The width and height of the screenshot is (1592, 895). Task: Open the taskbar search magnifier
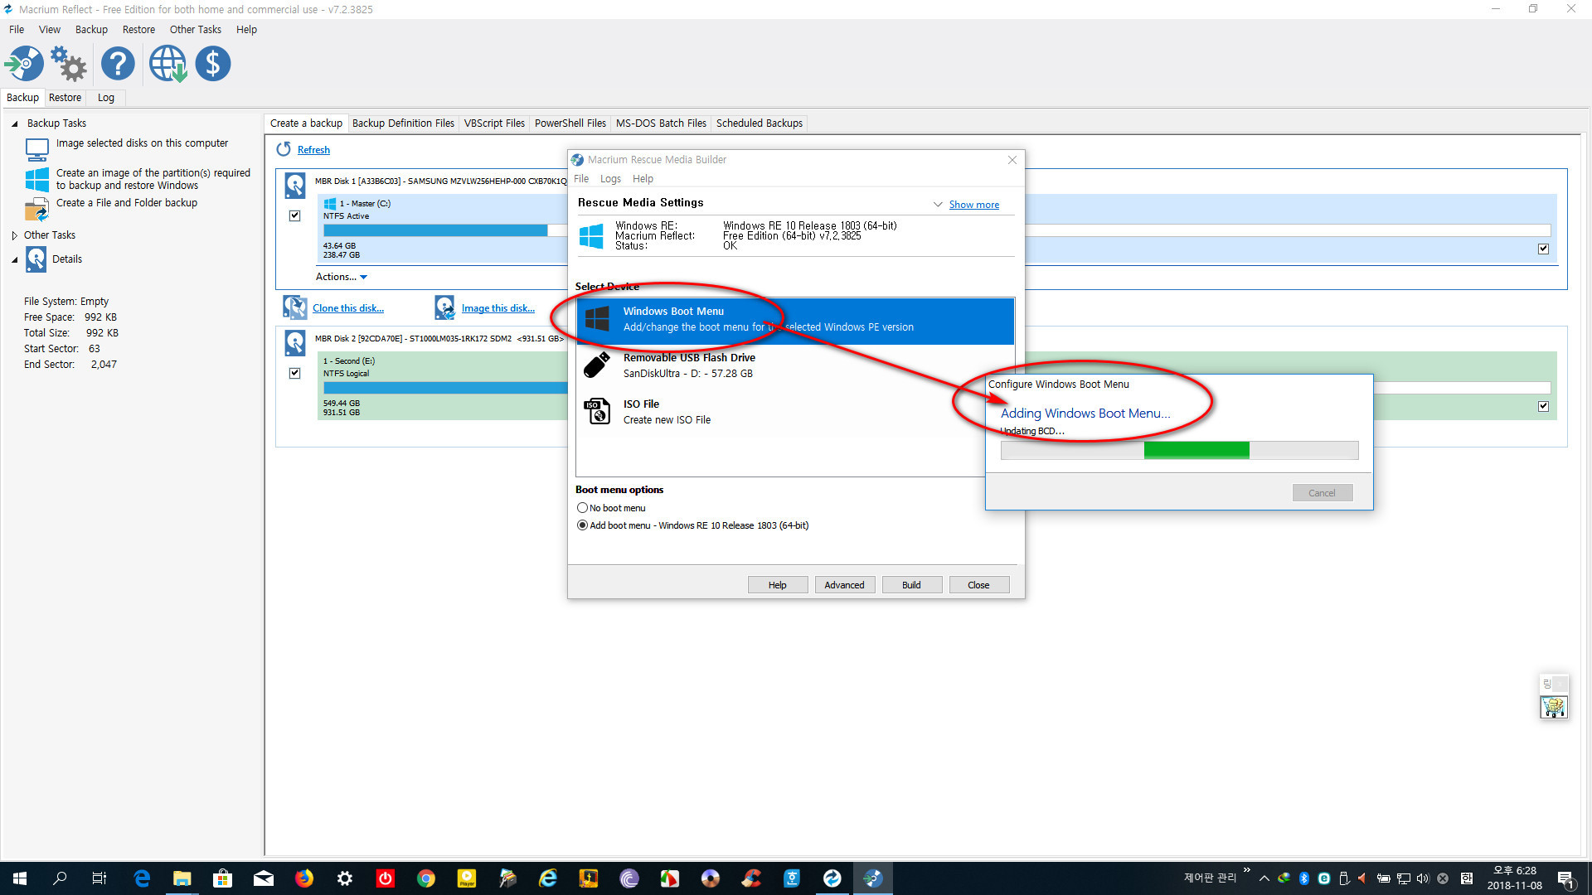60,878
